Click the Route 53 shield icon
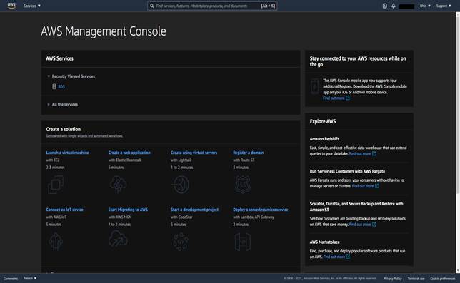460x283 pixels. (243, 185)
